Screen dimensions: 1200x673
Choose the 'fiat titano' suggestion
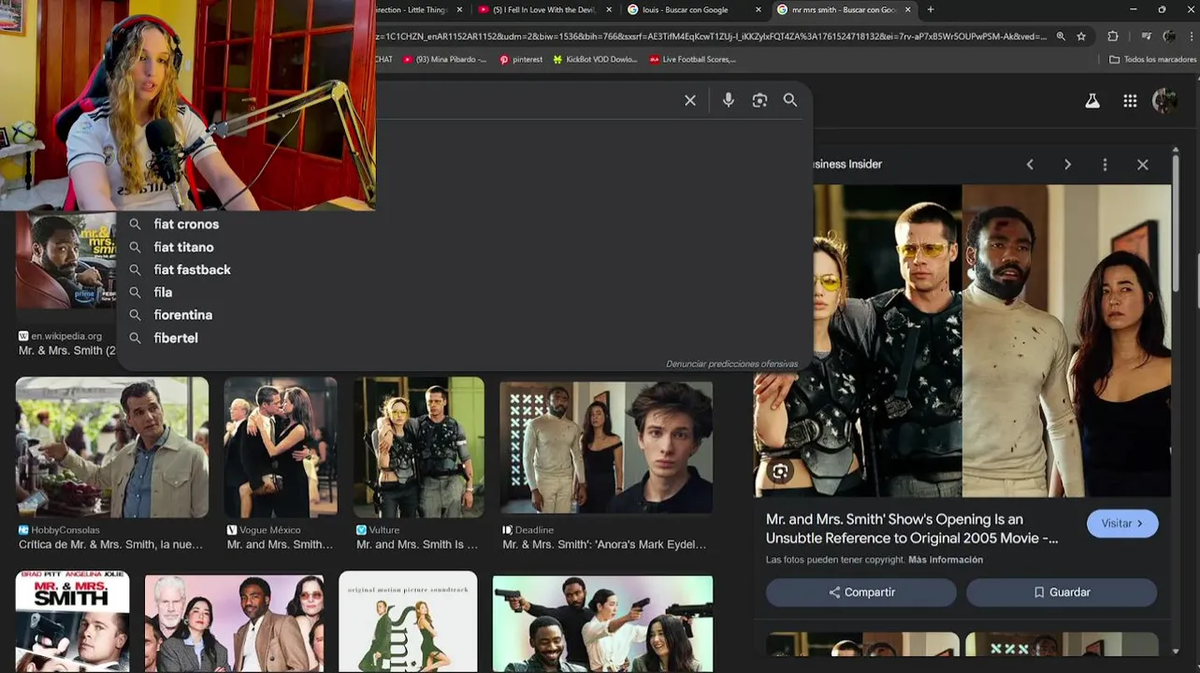coord(183,247)
